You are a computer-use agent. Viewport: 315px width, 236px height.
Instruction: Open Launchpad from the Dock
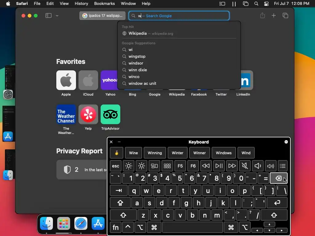pos(63,223)
